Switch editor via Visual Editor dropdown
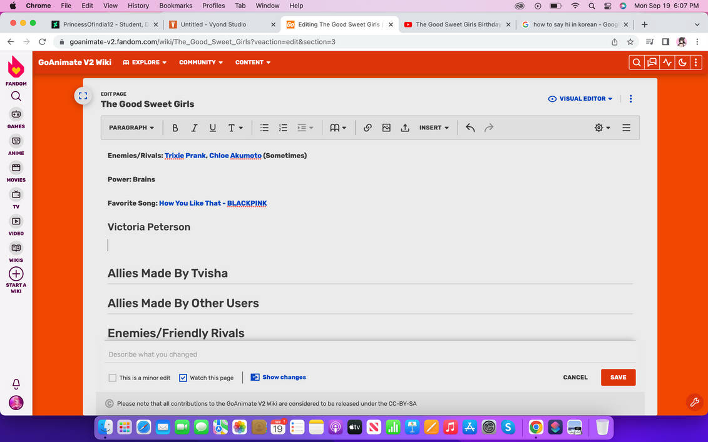The height and width of the screenshot is (442, 708). [580, 99]
